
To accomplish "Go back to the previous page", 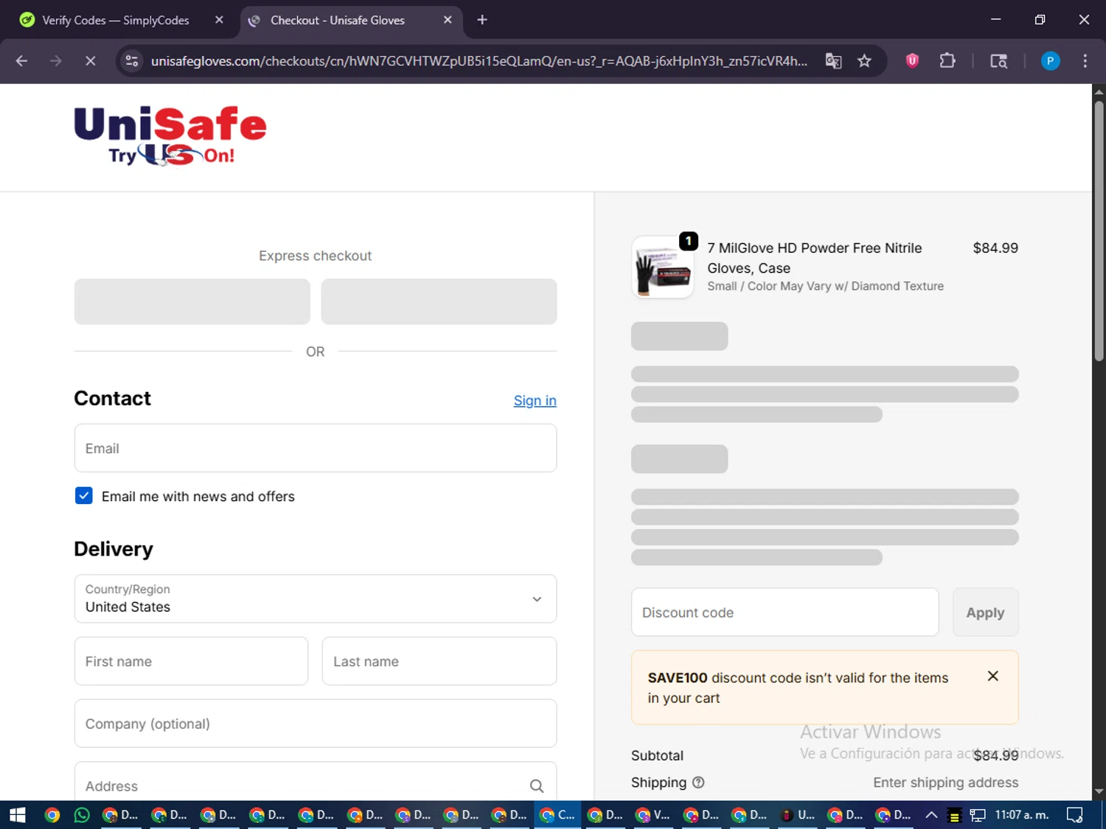I will pyautogui.click(x=21, y=61).
